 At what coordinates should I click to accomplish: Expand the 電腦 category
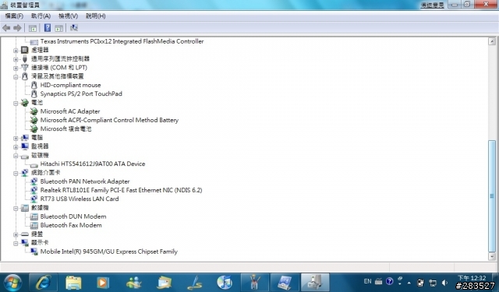point(16,138)
